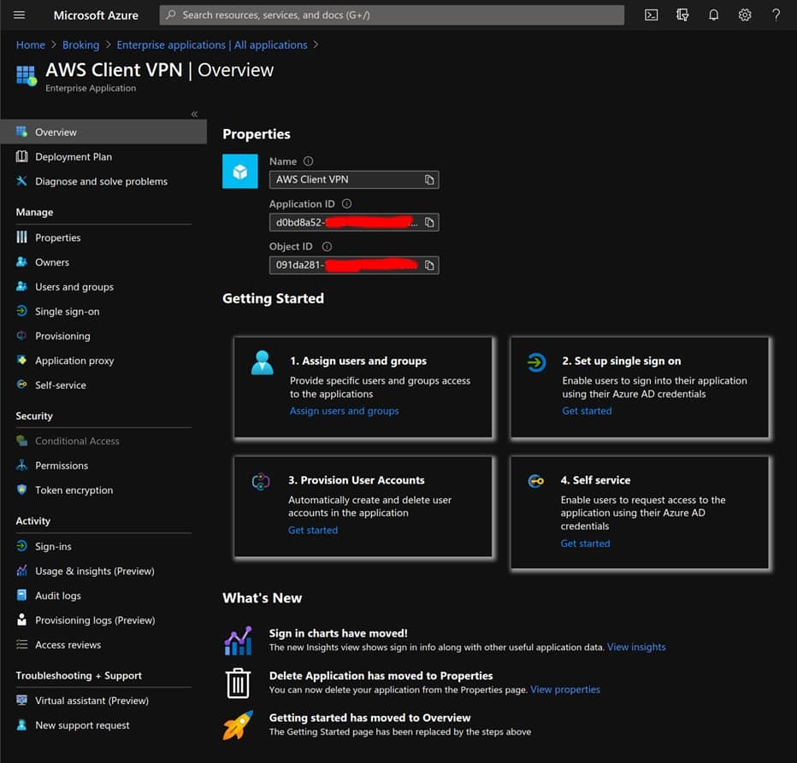The width and height of the screenshot is (797, 763).
Task: Go to Broking breadcrumb
Action: [x=81, y=44]
